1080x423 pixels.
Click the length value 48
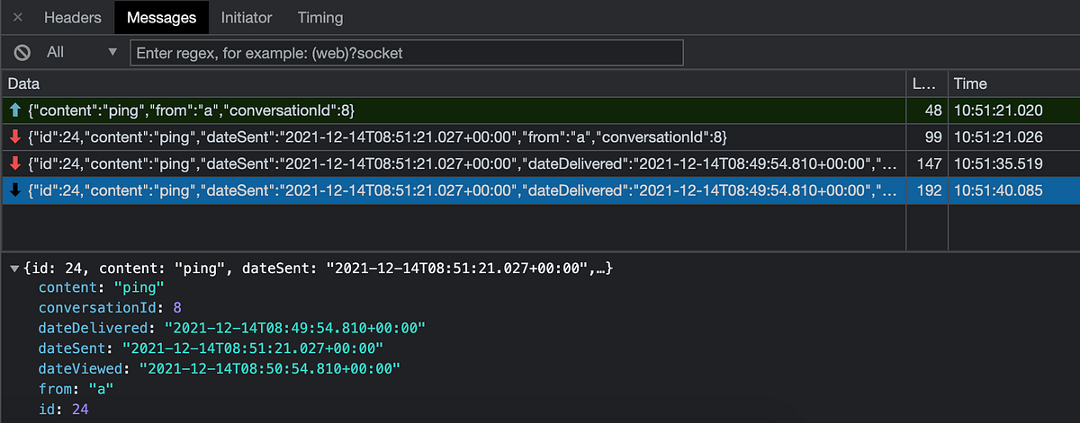point(932,110)
